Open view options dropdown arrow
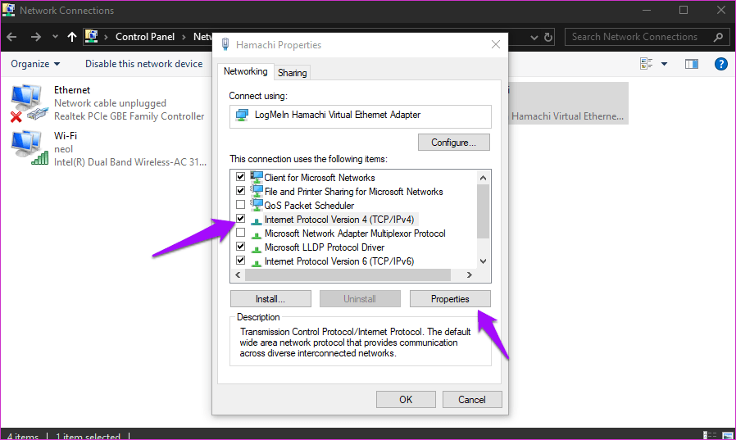This screenshot has height=440, width=736. (664, 64)
